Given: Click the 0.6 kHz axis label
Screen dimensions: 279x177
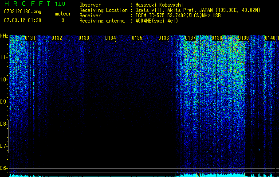Looking at the screenshot, I should pyautogui.click(x=3, y=168).
